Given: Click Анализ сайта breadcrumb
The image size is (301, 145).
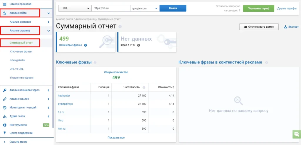Looking at the screenshot, I should tap(64, 19).
